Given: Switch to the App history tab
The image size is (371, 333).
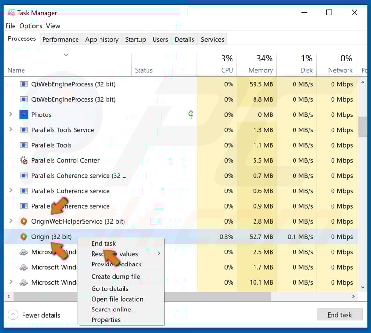Looking at the screenshot, I should (102, 39).
